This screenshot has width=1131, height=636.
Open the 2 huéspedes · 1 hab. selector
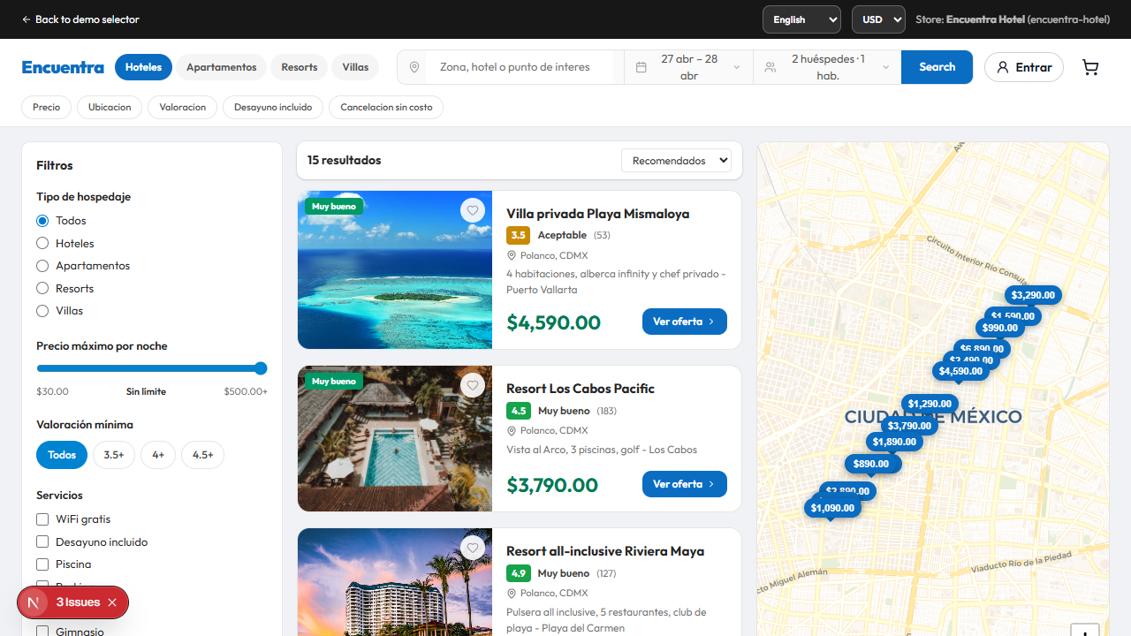tap(827, 67)
